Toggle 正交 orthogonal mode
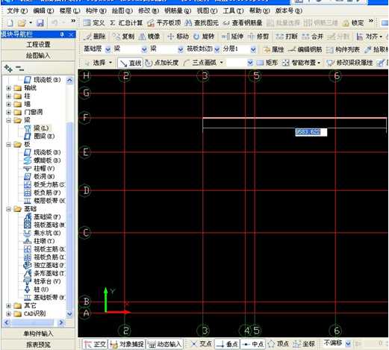Viewport: 389px width, 350px height. pyautogui.click(x=95, y=344)
